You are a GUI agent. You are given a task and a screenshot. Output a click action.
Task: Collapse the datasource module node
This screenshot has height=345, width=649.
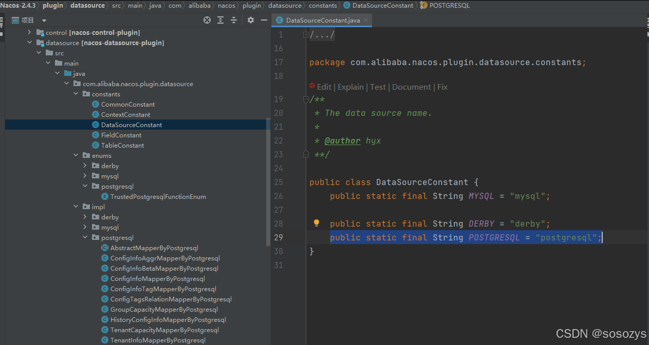pyautogui.click(x=29, y=43)
